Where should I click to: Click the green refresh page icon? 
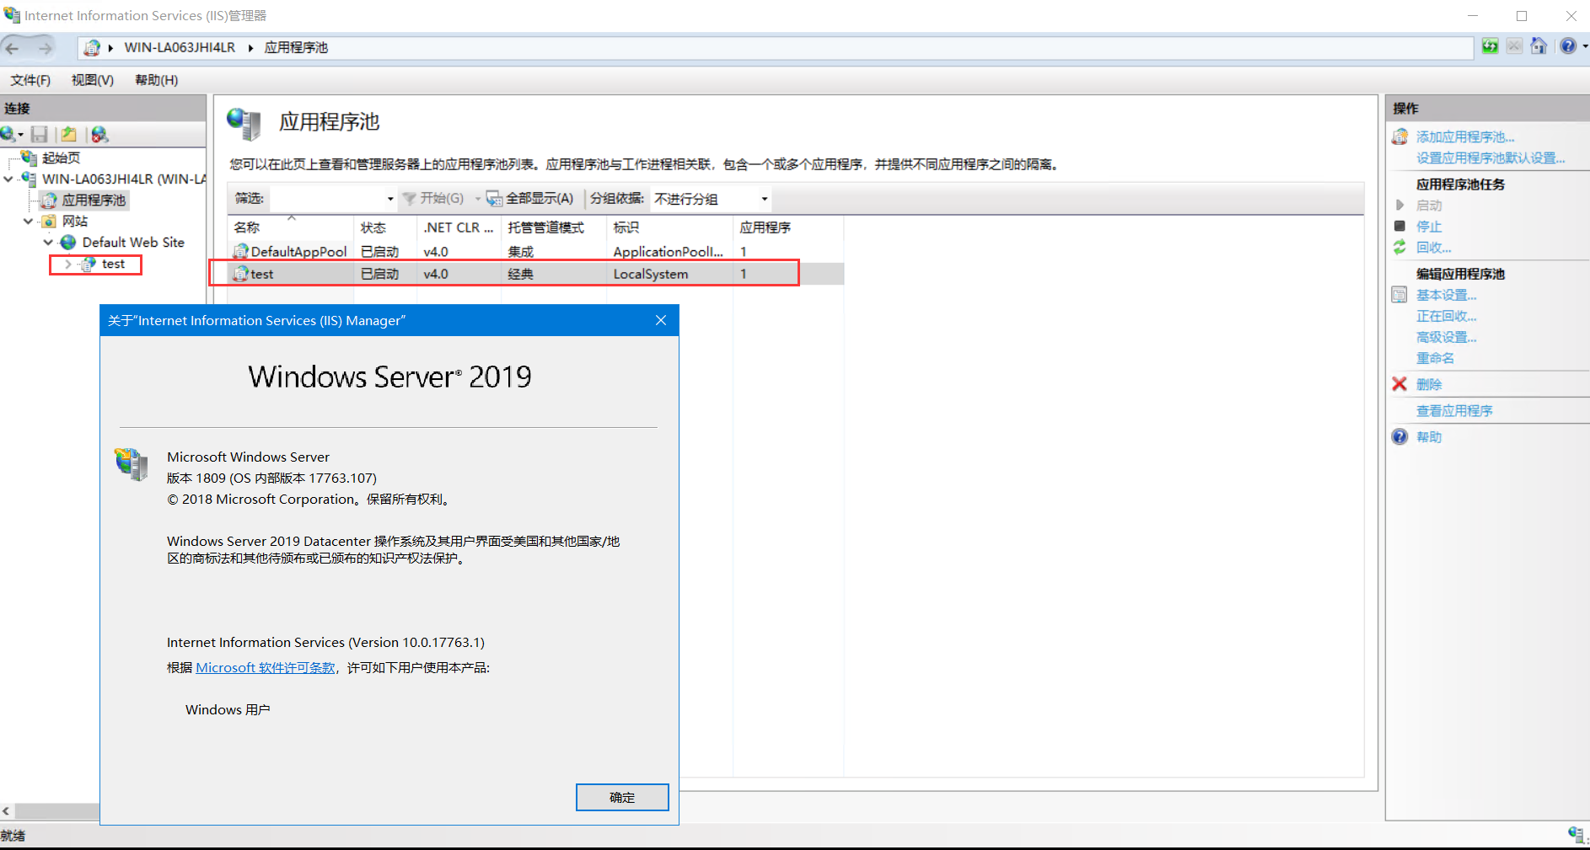[x=1491, y=46]
